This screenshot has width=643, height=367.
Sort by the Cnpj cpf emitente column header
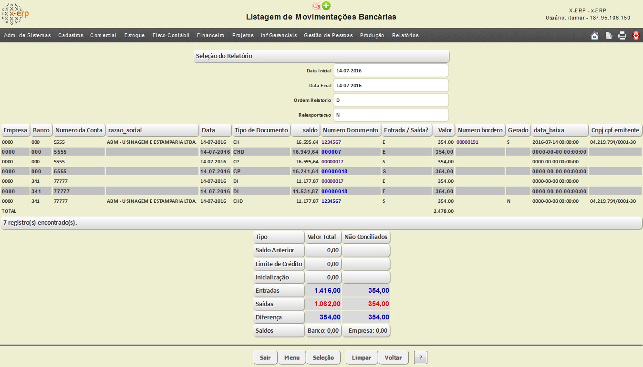coord(616,130)
